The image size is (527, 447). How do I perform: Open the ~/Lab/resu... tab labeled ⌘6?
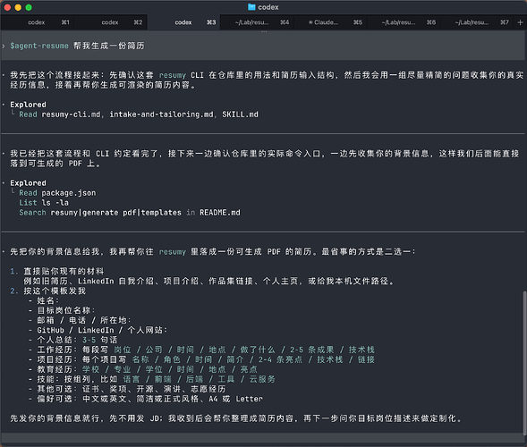tap(404, 22)
